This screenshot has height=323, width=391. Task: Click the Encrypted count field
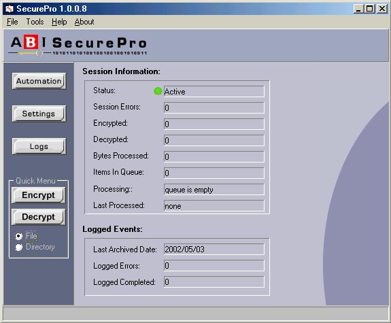click(x=214, y=124)
